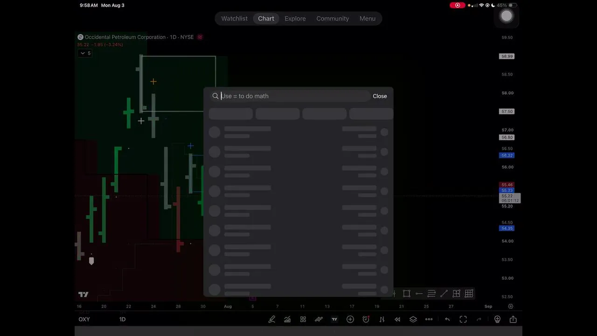Open the layout grid of four squares
This screenshot has height=336, width=597.
tap(303, 319)
